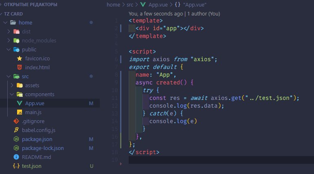Expand the assets folder chevron

[12, 86]
